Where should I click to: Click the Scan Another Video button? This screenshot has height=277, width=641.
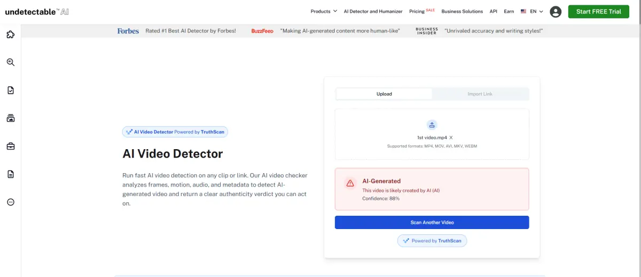432,222
